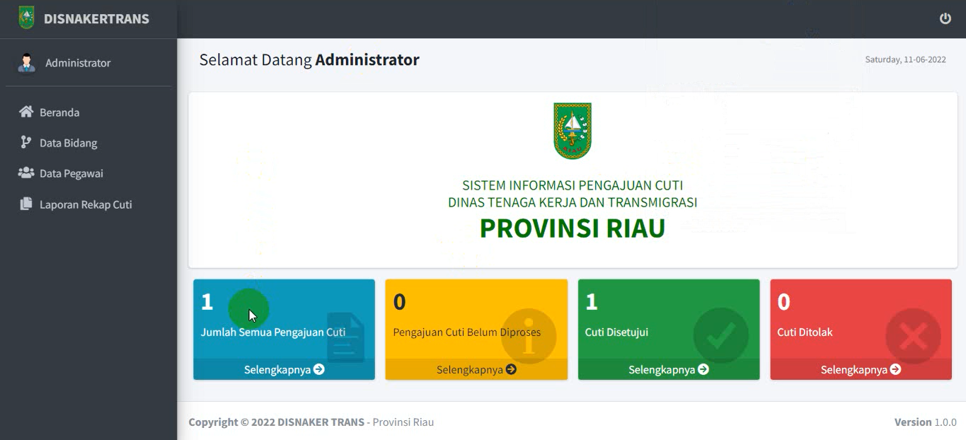This screenshot has width=966, height=440.
Task: Click the Riau province crest in banner
Action: (573, 131)
